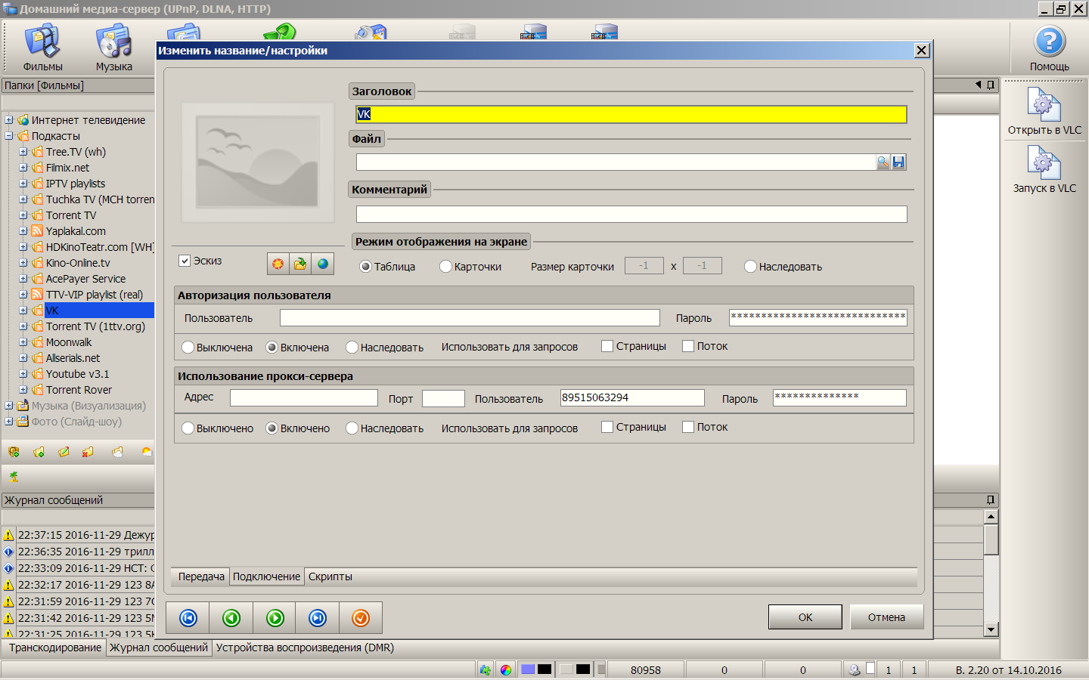Image resolution: width=1089 pixels, height=680 pixels.
Task: Click the orange checkmark apply button
Action: pos(361,618)
